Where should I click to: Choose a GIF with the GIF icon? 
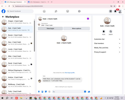[x=49, y=92]
